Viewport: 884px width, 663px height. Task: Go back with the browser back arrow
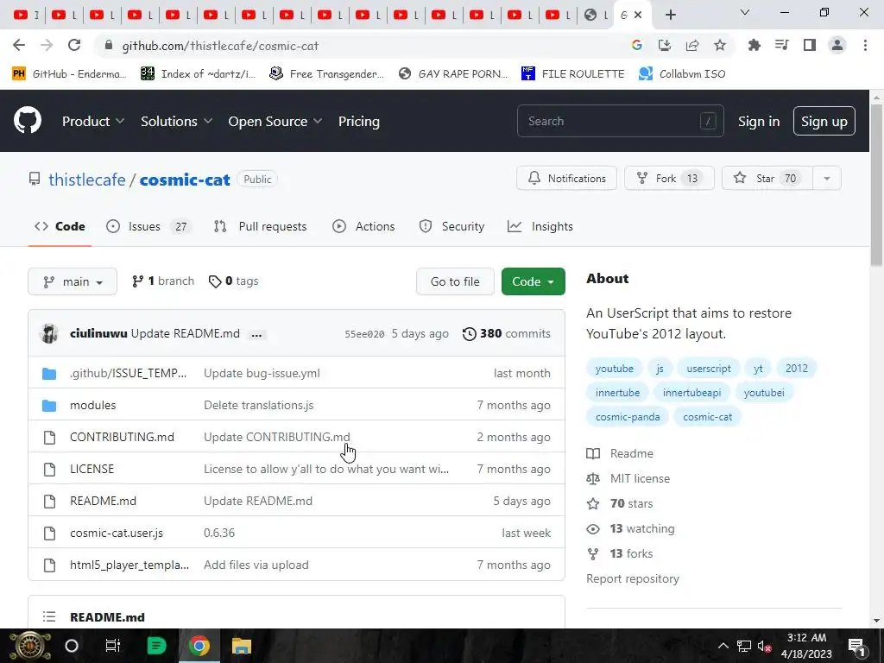tap(19, 46)
